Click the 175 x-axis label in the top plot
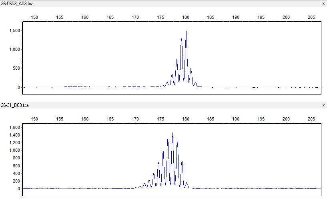This screenshot has width=327, height=201. pos(160,17)
